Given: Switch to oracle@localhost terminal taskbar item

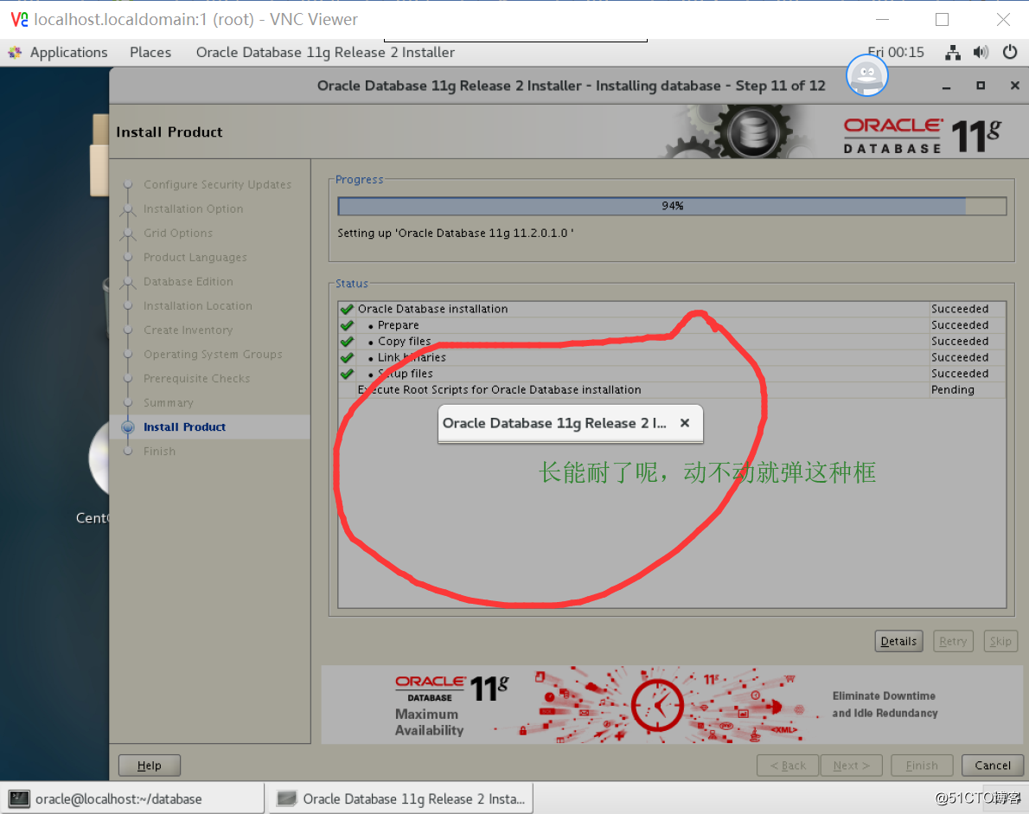Looking at the screenshot, I should click(131, 798).
